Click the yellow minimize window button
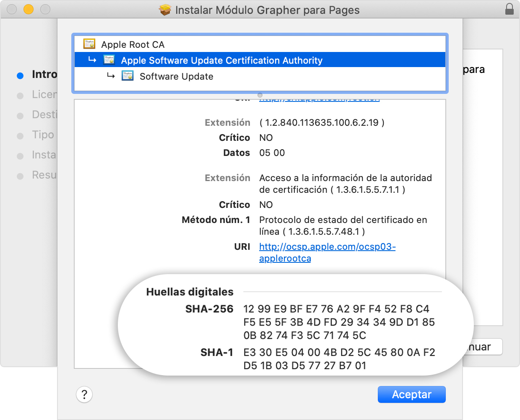The image size is (520, 420). tap(29, 9)
